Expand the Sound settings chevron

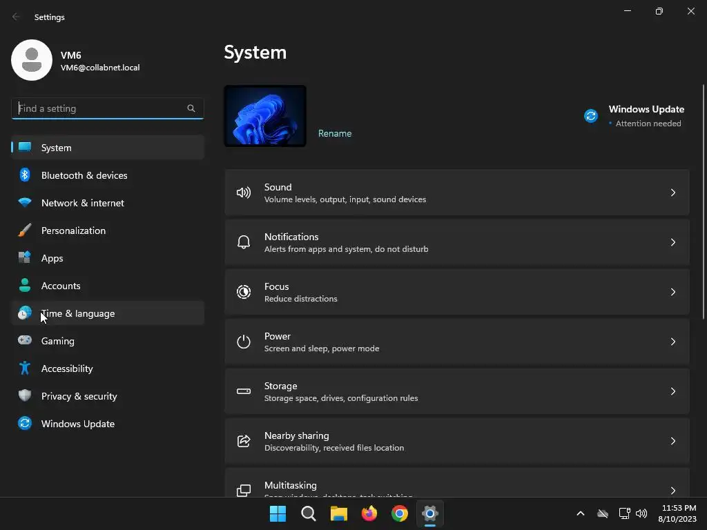(672, 193)
